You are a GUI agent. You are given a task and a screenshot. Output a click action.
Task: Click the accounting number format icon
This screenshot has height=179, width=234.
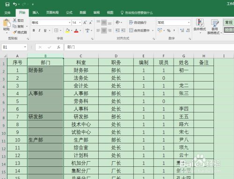coord(160,30)
